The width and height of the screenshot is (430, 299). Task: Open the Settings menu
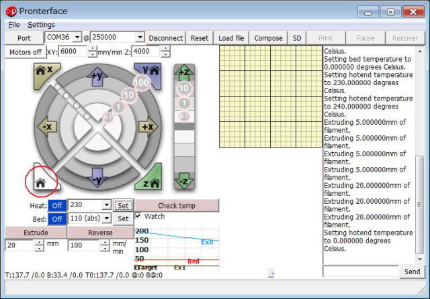pos(41,25)
